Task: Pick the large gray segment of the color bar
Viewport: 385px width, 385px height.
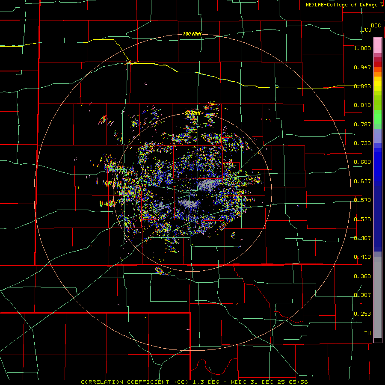Action: [378, 297]
